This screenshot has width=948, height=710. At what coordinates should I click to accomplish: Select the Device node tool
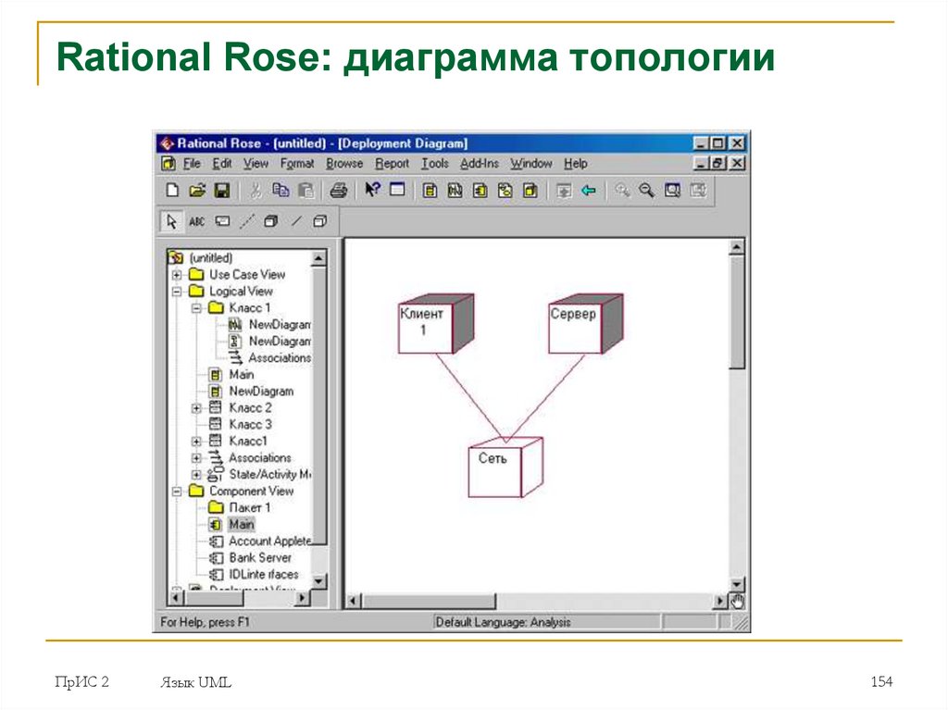319,221
